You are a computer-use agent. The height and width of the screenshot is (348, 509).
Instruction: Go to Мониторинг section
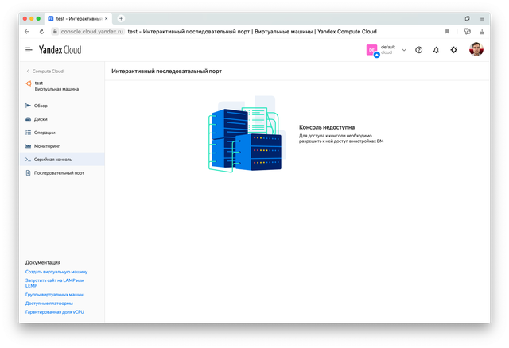click(49, 145)
